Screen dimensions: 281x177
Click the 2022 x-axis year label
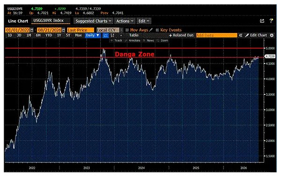click(32, 168)
